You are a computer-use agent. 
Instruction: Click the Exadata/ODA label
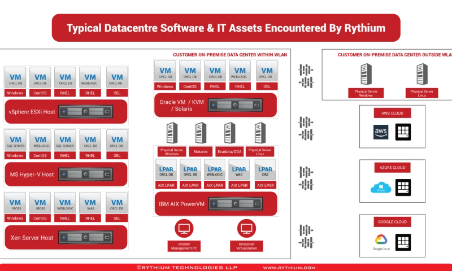230,151
